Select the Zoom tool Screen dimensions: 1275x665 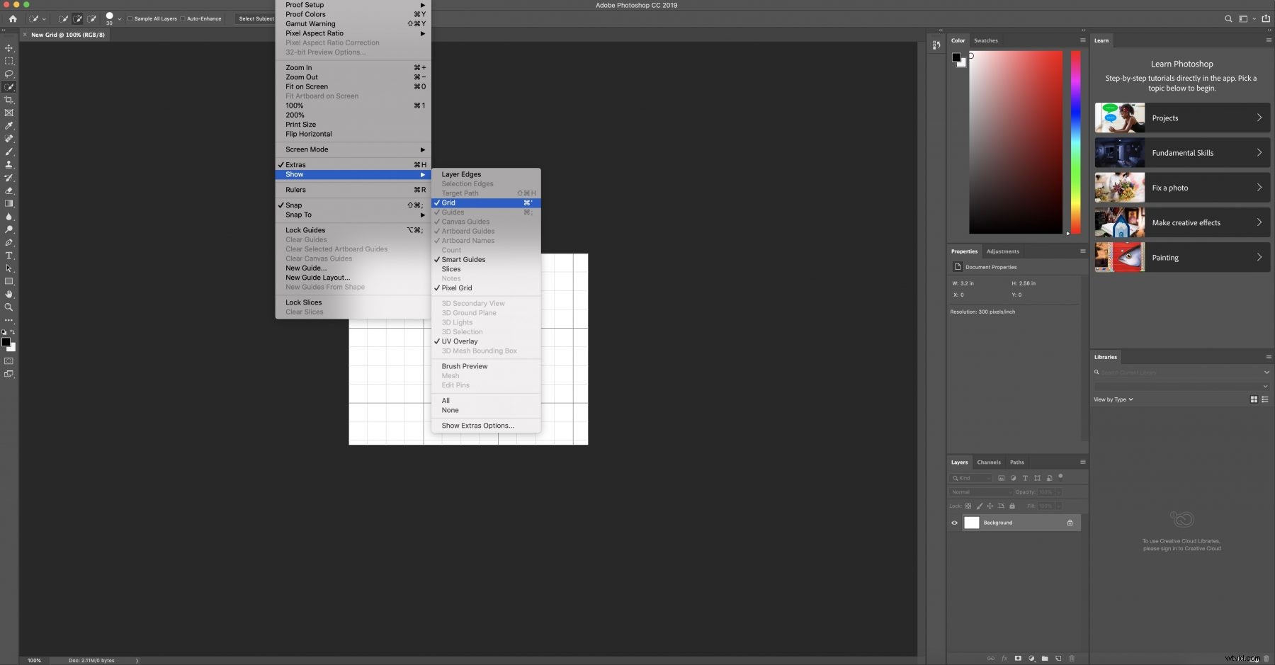9,307
